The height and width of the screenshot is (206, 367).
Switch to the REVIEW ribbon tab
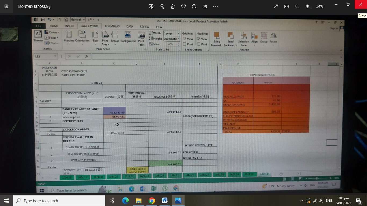pos(145,27)
